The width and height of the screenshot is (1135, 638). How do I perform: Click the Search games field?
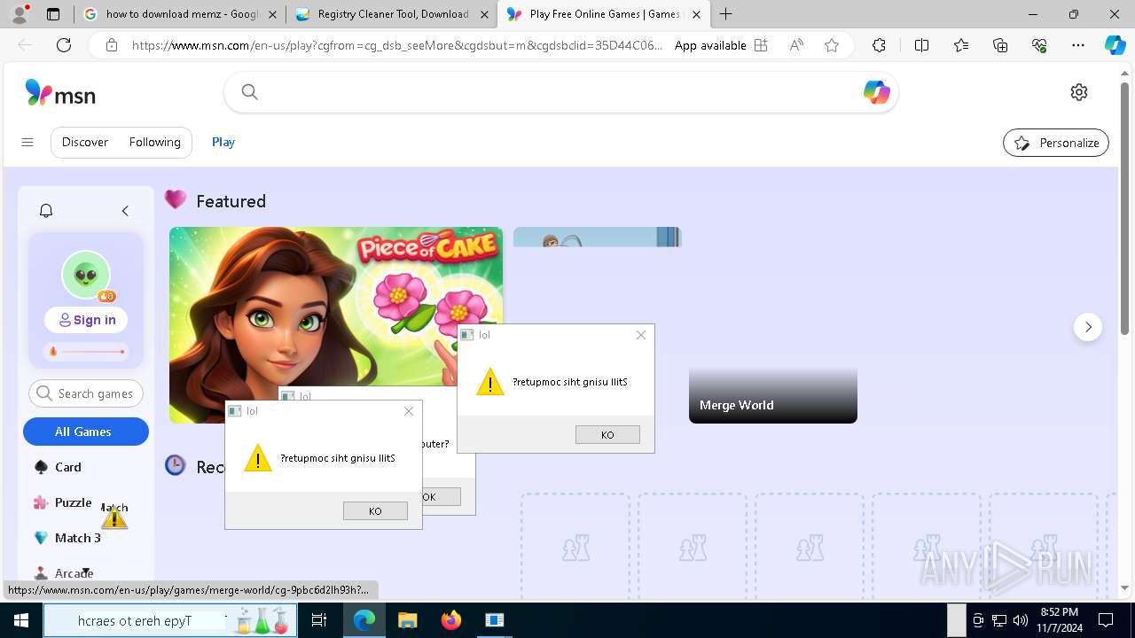[x=86, y=393]
